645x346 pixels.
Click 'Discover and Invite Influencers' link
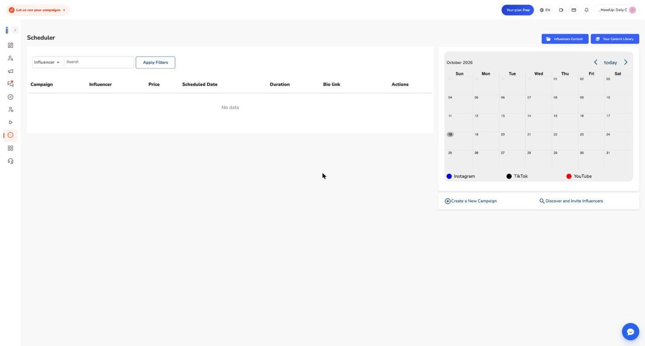click(x=574, y=201)
